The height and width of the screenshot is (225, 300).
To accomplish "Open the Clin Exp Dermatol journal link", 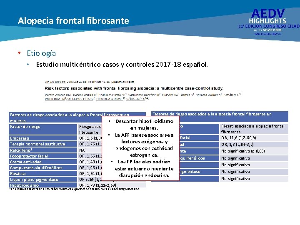I will click(x=55, y=82).
